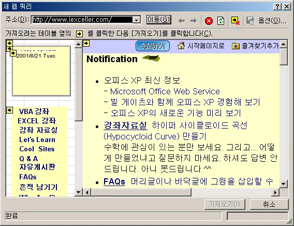Click the underlined 강좌자료실 link in Notification
Screen dimensions: 294x226
tap(125, 125)
